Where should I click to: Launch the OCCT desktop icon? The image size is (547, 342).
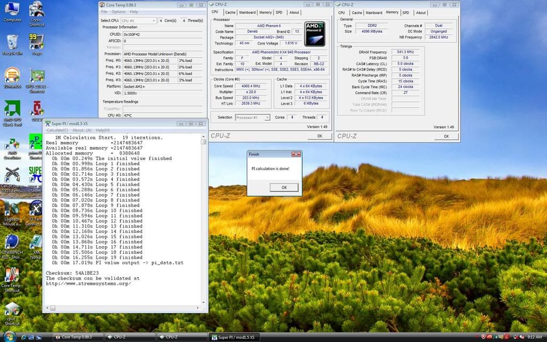(x=37, y=112)
